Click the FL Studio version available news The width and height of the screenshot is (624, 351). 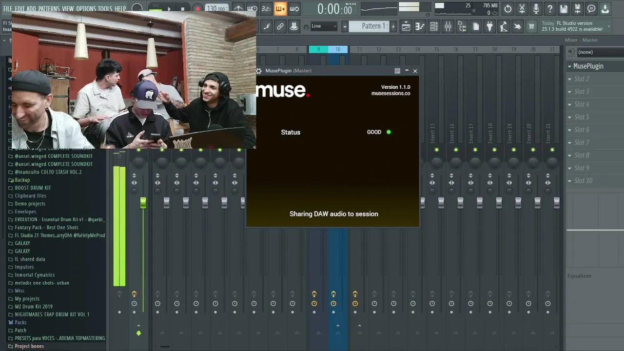point(575,26)
